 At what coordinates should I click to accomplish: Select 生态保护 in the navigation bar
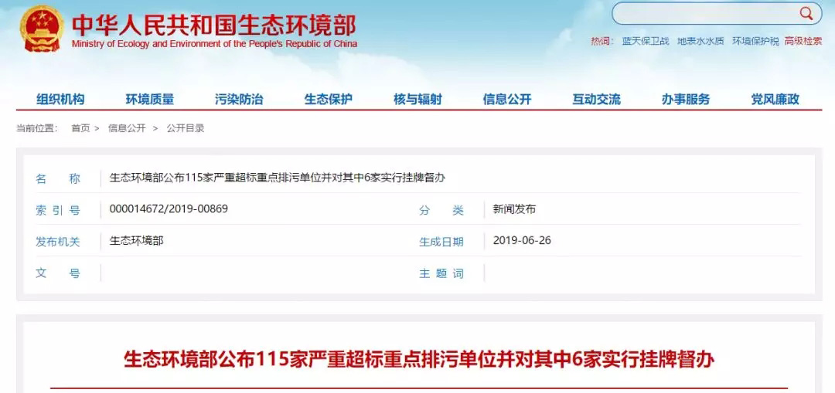[328, 99]
